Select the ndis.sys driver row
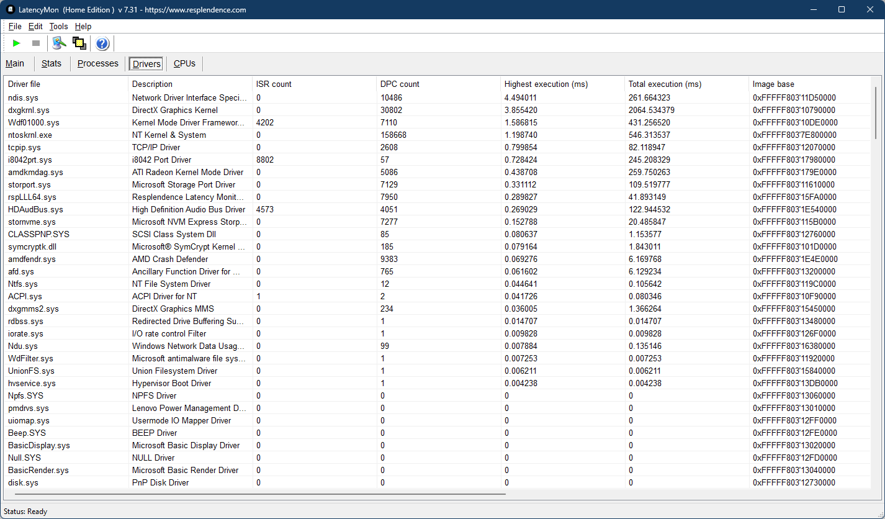Image resolution: width=885 pixels, height=519 pixels. point(23,97)
